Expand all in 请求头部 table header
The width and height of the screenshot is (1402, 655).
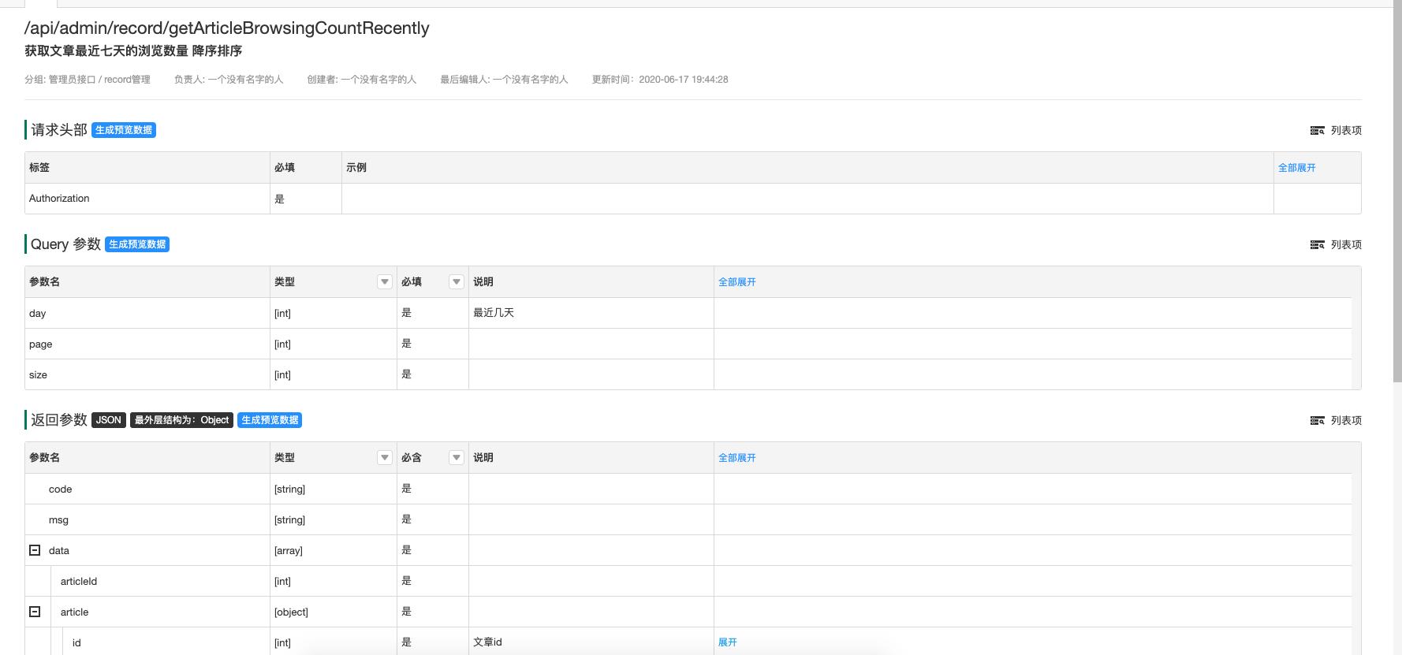(x=1296, y=168)
